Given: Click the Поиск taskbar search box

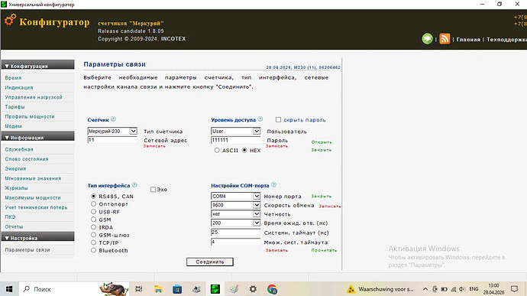Looking at the screenshot, I should coord(74,289).
